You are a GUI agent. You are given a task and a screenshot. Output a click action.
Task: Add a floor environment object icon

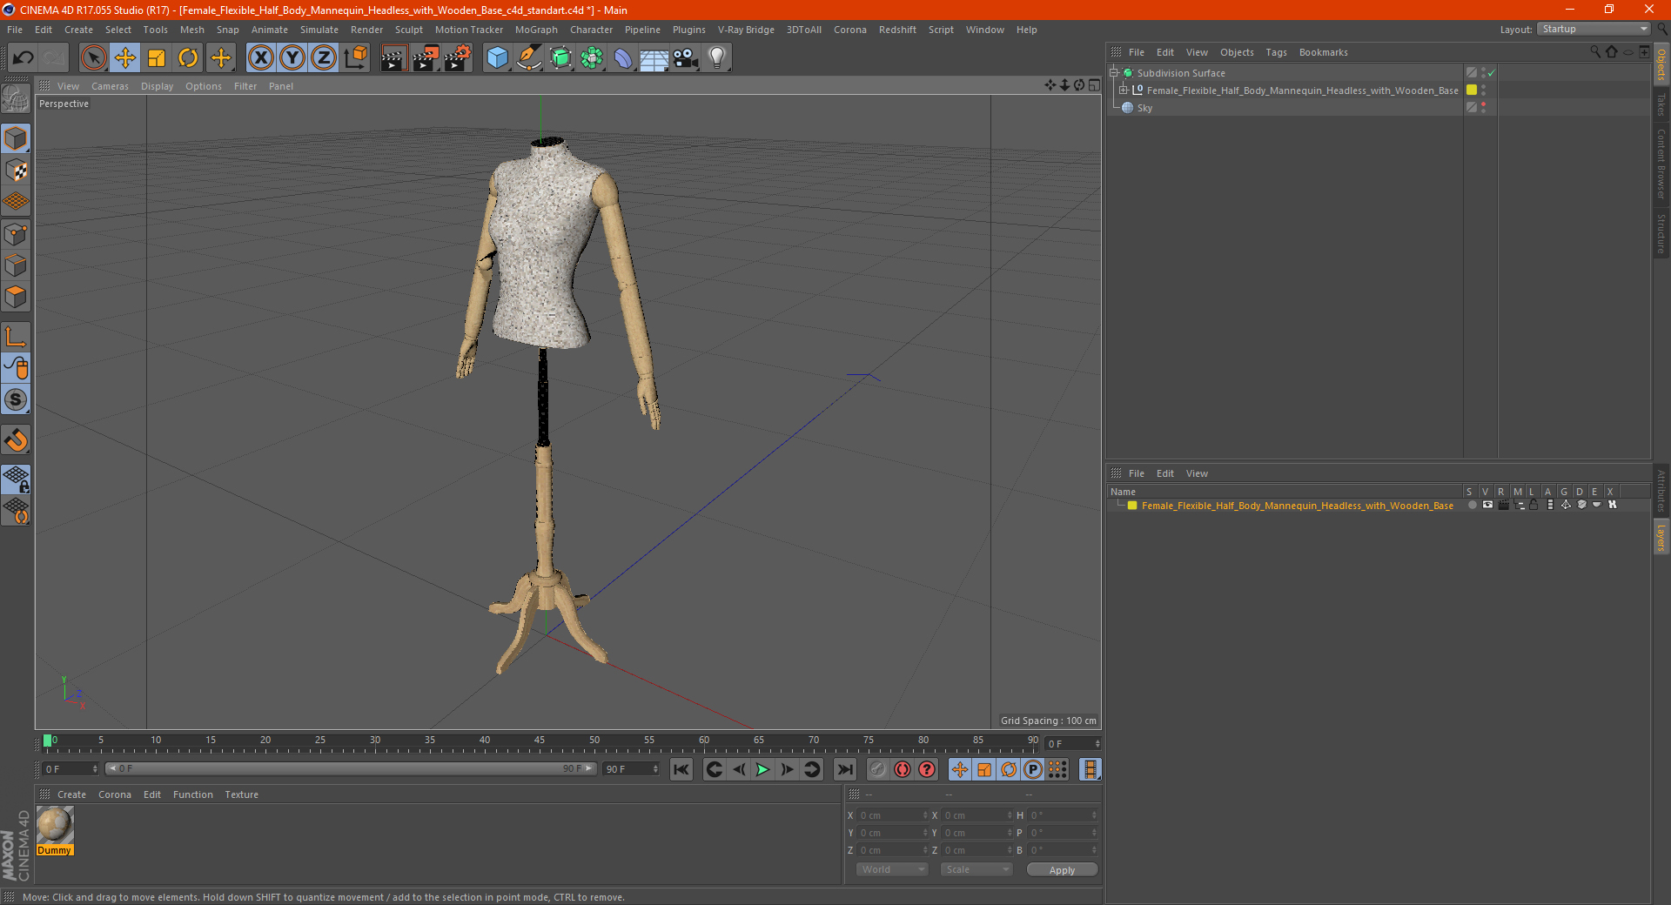click(654, 58)
